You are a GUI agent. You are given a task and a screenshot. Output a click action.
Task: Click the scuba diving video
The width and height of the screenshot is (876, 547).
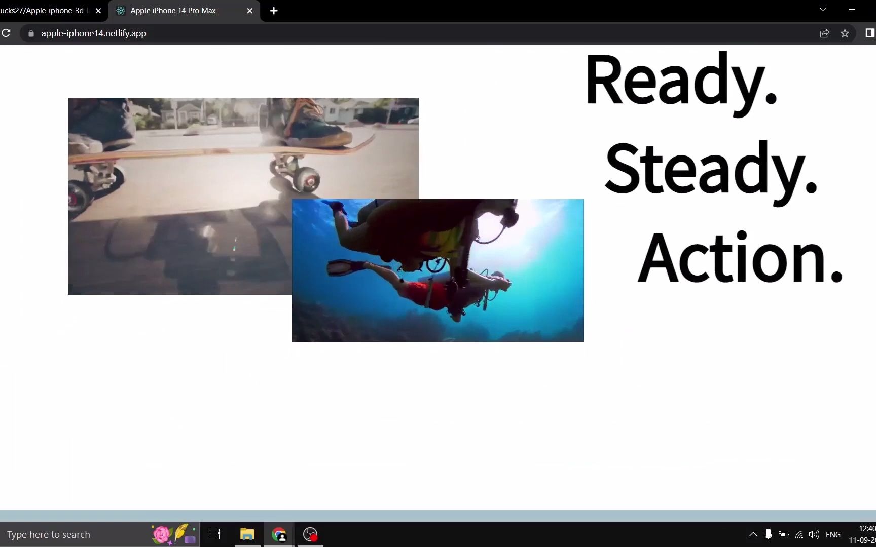pos(437,270)
